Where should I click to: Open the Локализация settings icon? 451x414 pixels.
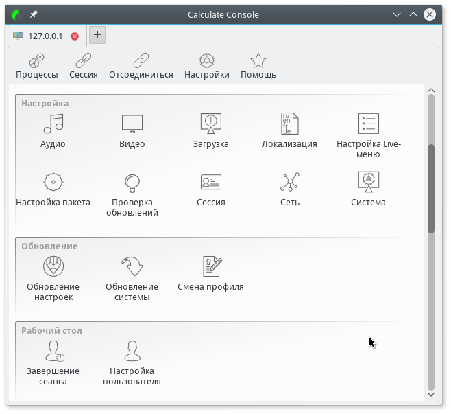pos(289,124)
